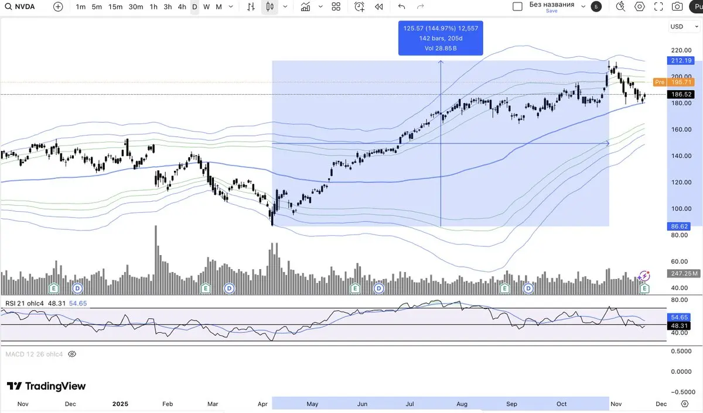Expand the timeframe interval dropdown
703x413 pixels.
[230, 7]
